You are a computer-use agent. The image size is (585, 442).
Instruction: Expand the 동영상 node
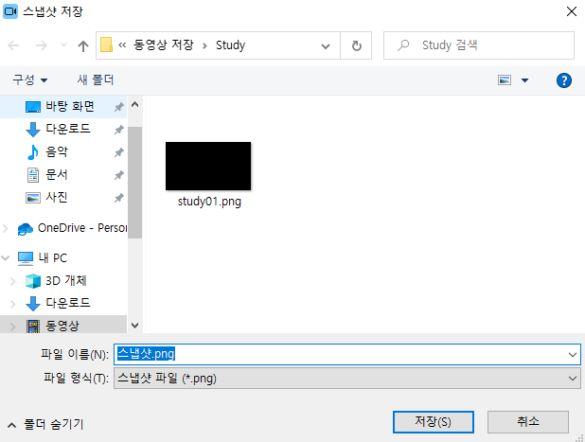(x=12, y=327)
